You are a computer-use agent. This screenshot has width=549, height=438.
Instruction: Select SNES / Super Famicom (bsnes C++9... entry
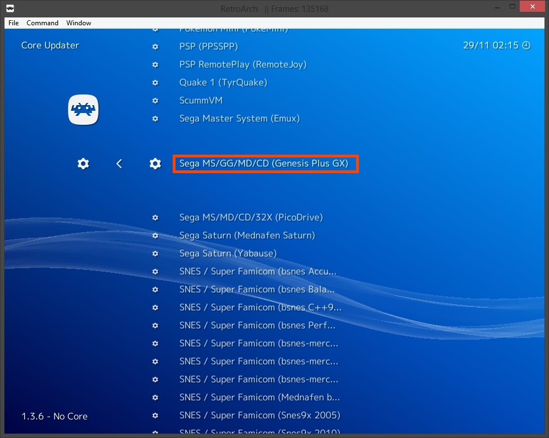260,308
